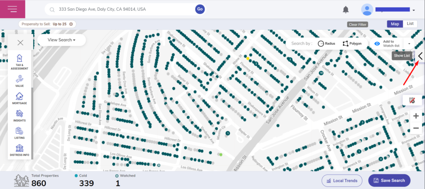Screen dimensions: 425x189
Task: Click the map layer settings icon
Action: pos(412,100)
